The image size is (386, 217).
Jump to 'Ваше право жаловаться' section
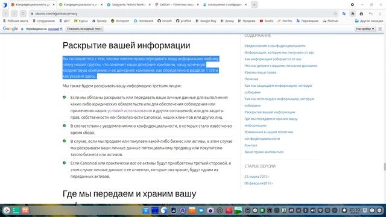[264, 152]
